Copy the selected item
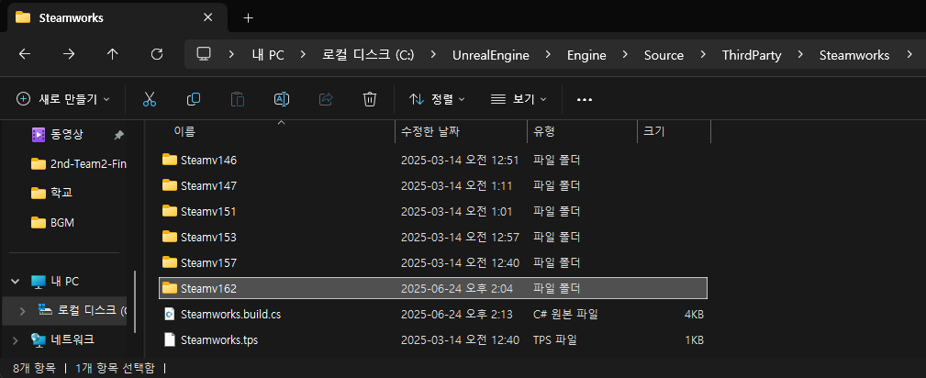926x378 pixels. (x=194, y=99)
